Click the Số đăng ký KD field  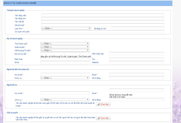tap(138, 28)
